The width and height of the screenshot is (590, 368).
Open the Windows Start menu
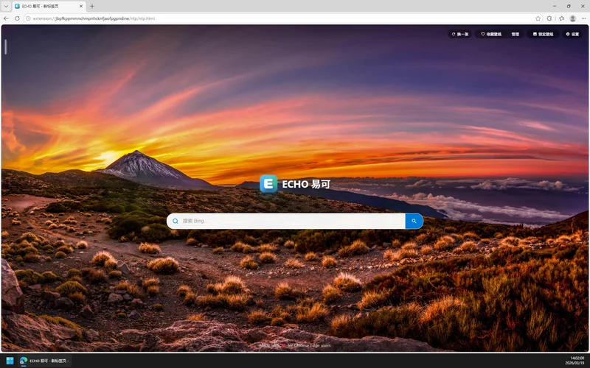(x=10, y=361)
